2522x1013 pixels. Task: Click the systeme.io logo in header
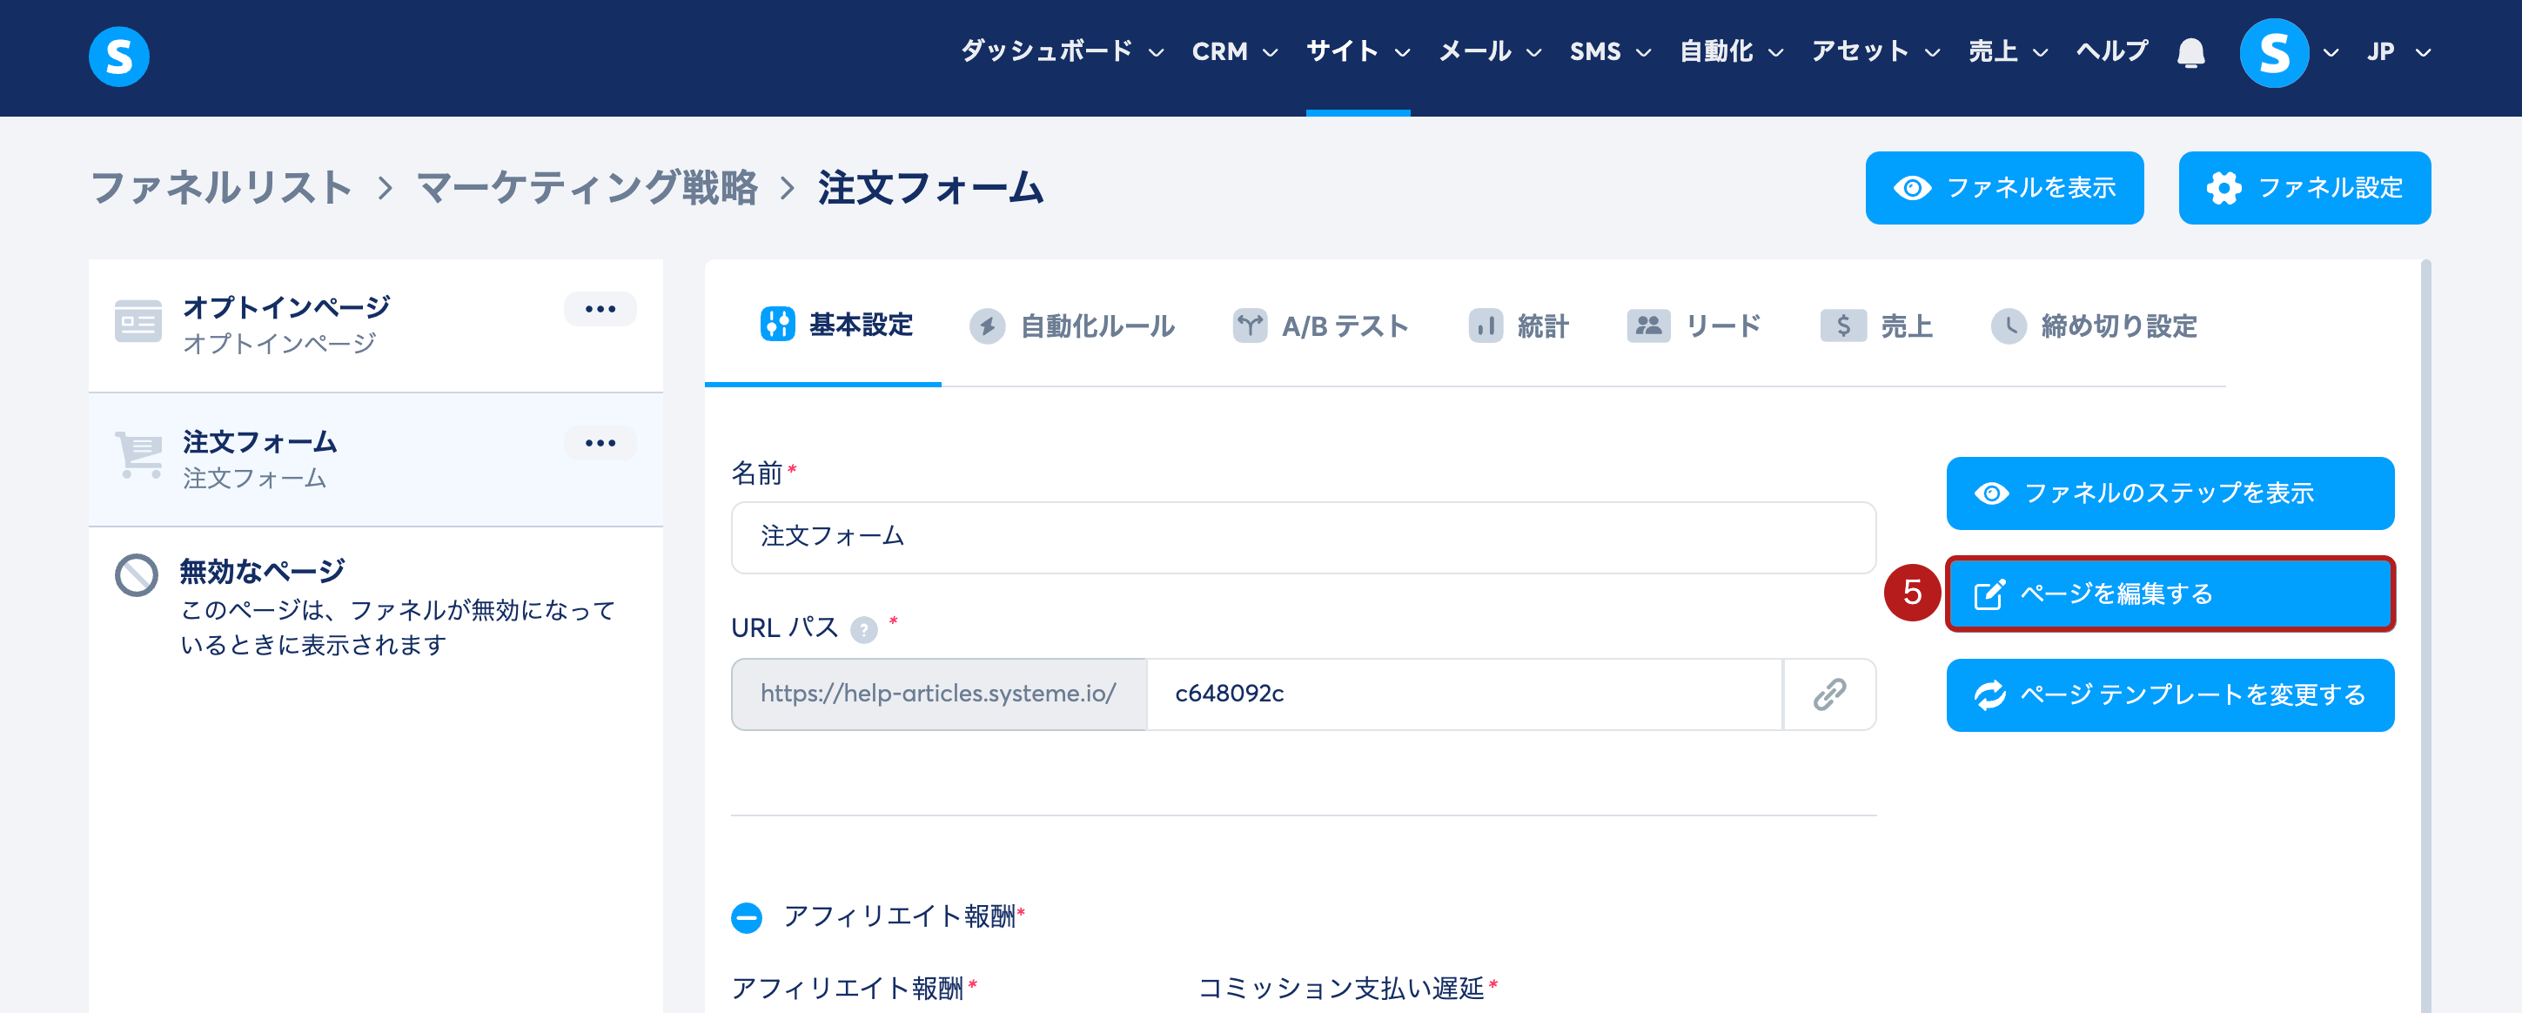pos(118,56)
